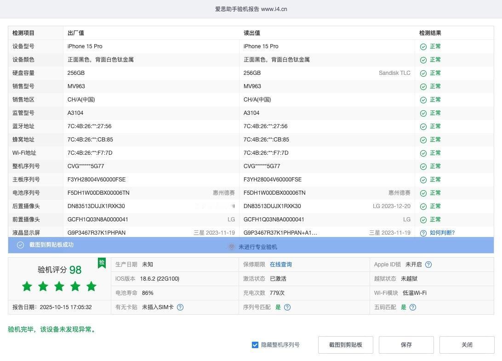Click the green check icon in 前置摄像头 row

(423, 220)
